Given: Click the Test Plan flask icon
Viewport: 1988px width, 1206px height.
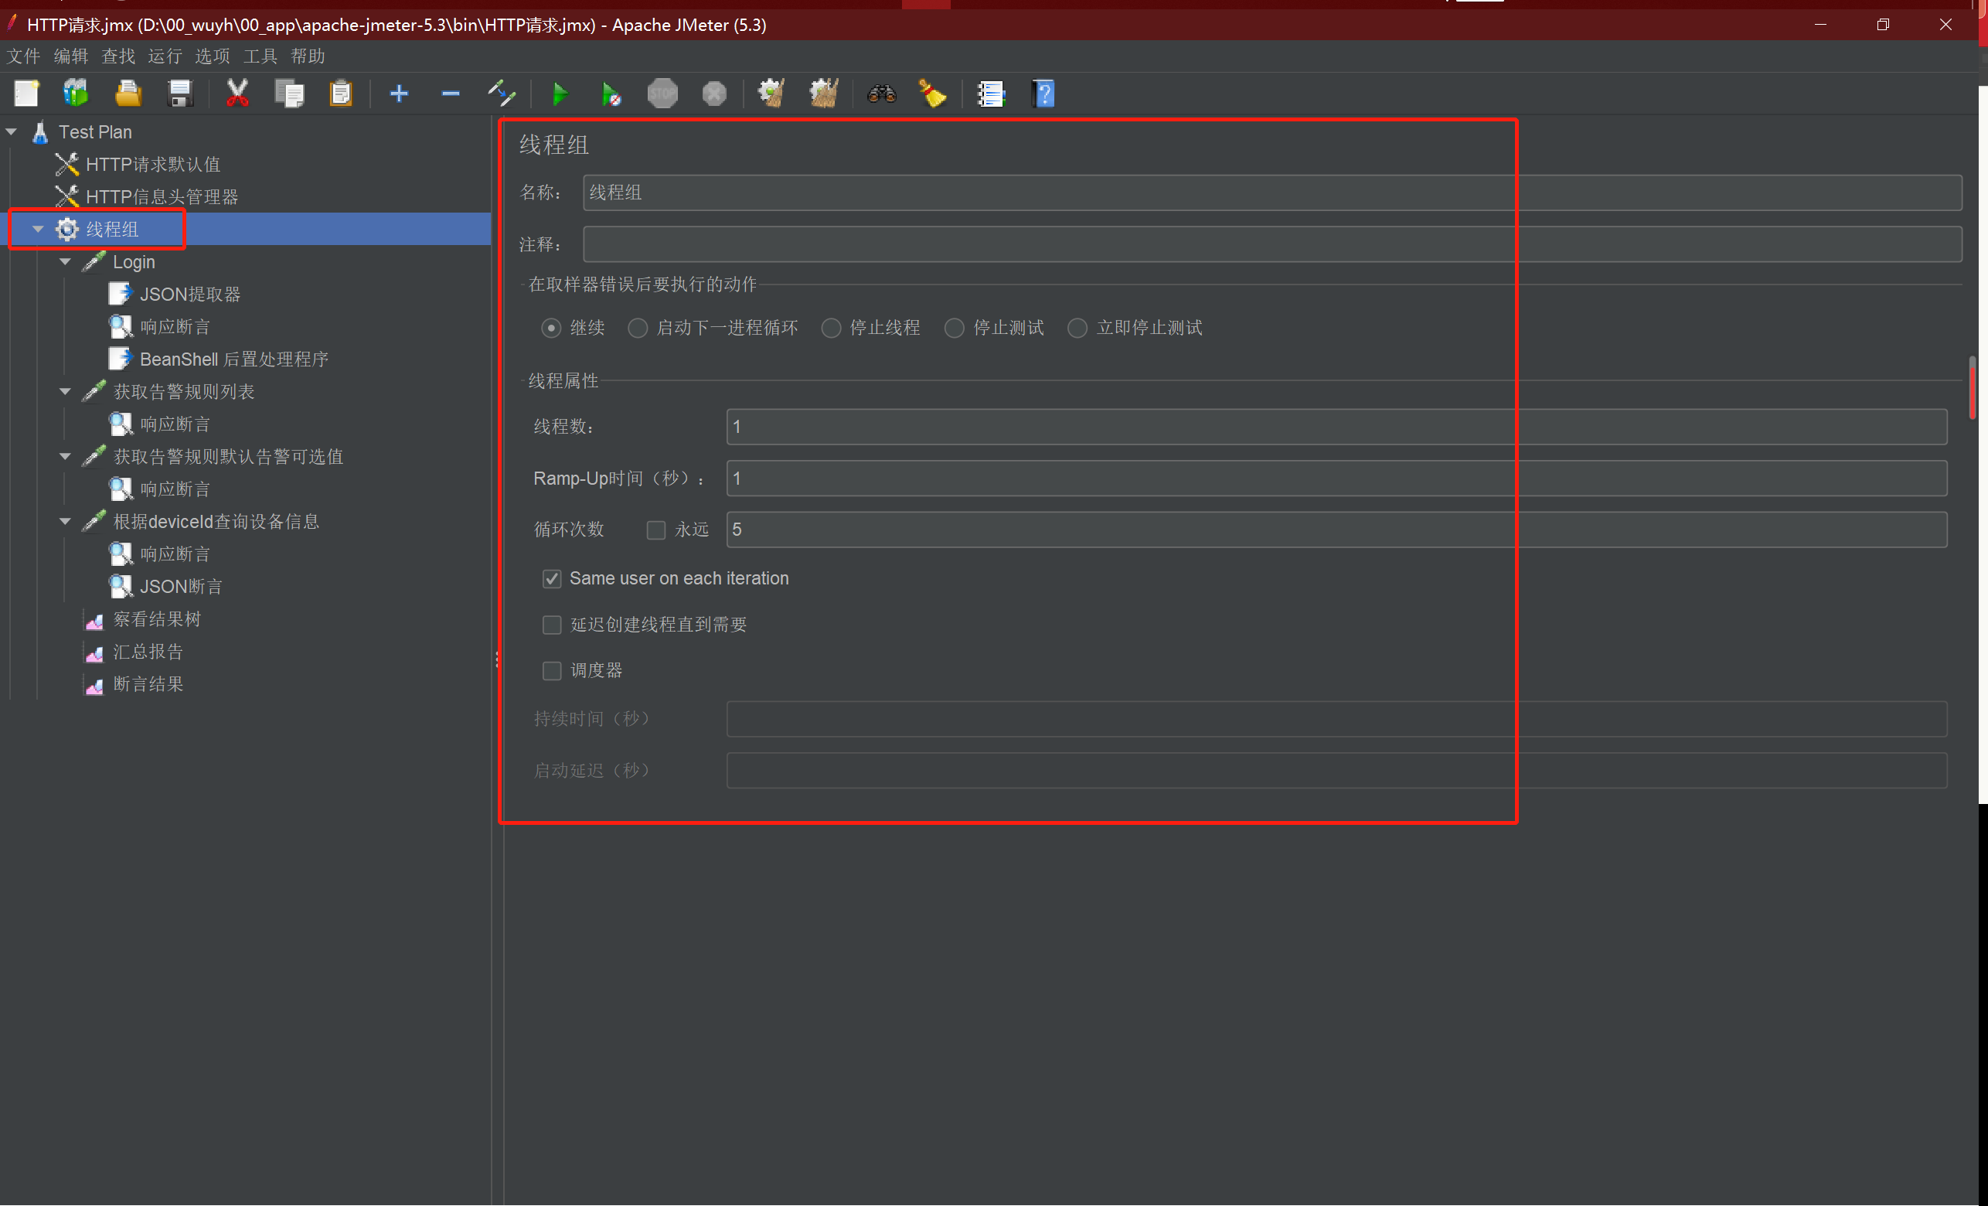Looking at the screenshot, I should (x=40, y=131).
